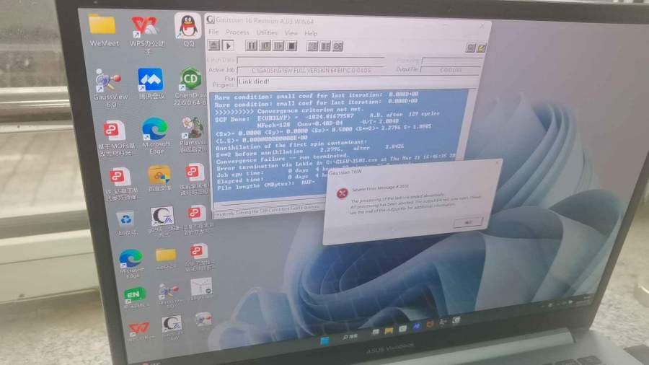Open the Tencent Meeting desktop shortcut
Viewport: 649px width, 365px height.
(151, 84)
